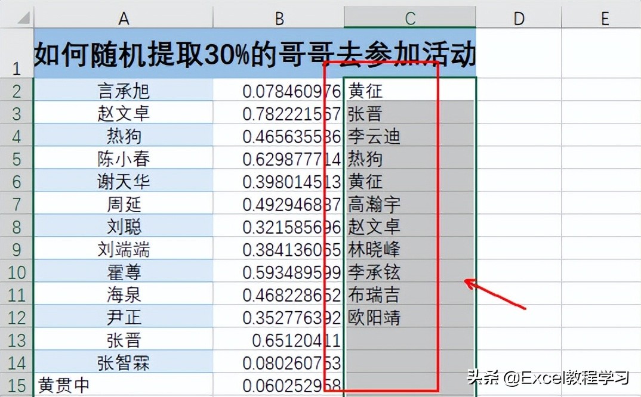Select column C header
Viewport: 641px width, 397px height.
410,18
